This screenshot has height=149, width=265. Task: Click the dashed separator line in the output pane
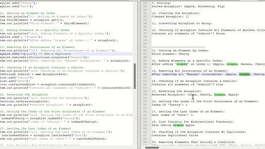[178, 47]
